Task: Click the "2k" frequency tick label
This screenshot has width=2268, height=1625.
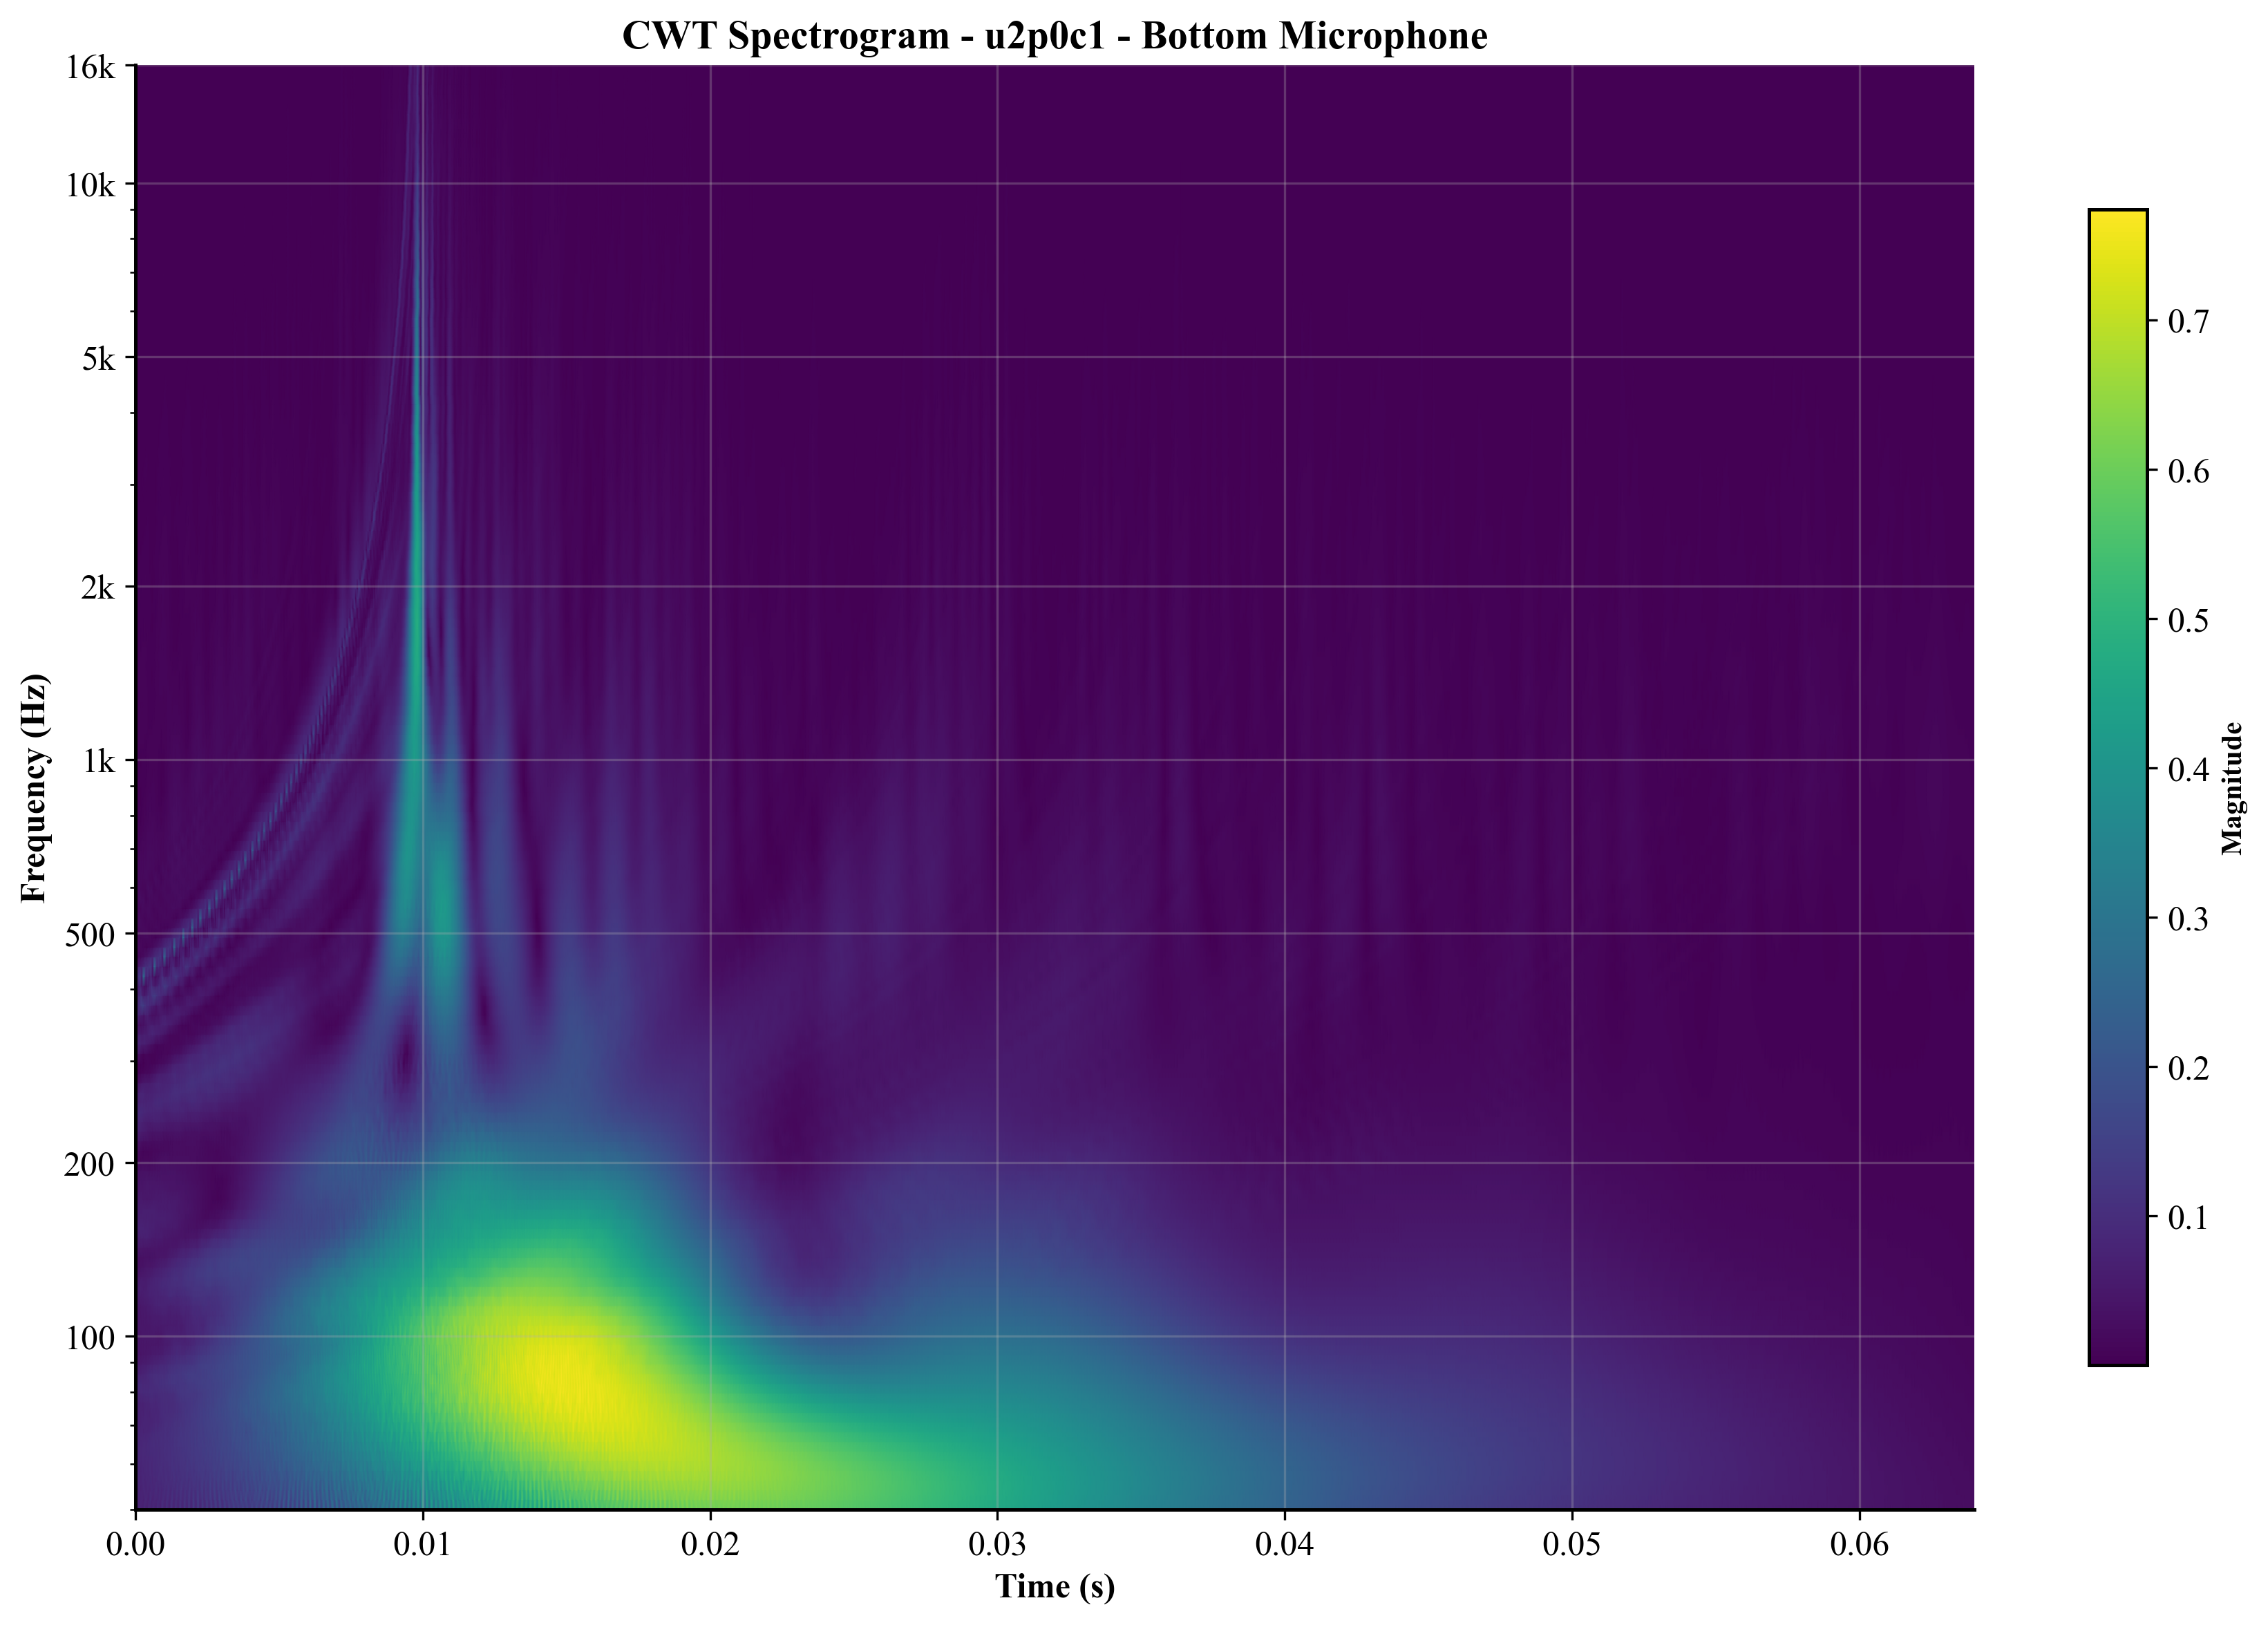Action: [x=99, y=587]
